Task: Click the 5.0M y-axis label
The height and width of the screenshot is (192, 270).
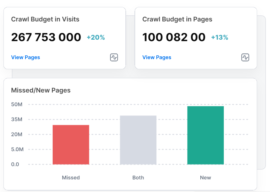Action: (x=17, y=149)
